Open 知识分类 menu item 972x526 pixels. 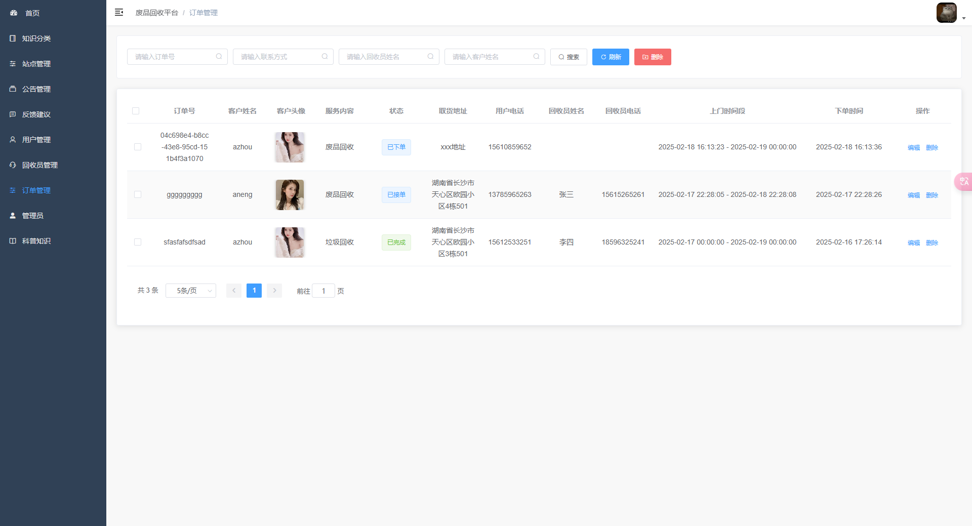53,38
